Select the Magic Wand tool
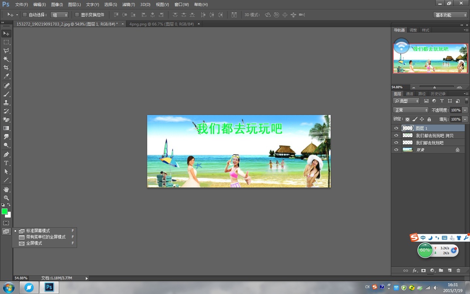Image resolution: width=470 pixels, height=294 pixels. tap(6, 59)
